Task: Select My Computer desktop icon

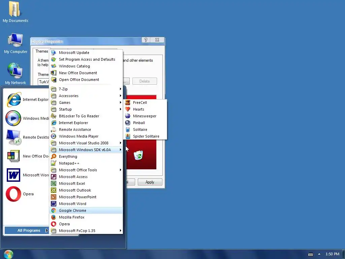Action: tap(15, 44)
